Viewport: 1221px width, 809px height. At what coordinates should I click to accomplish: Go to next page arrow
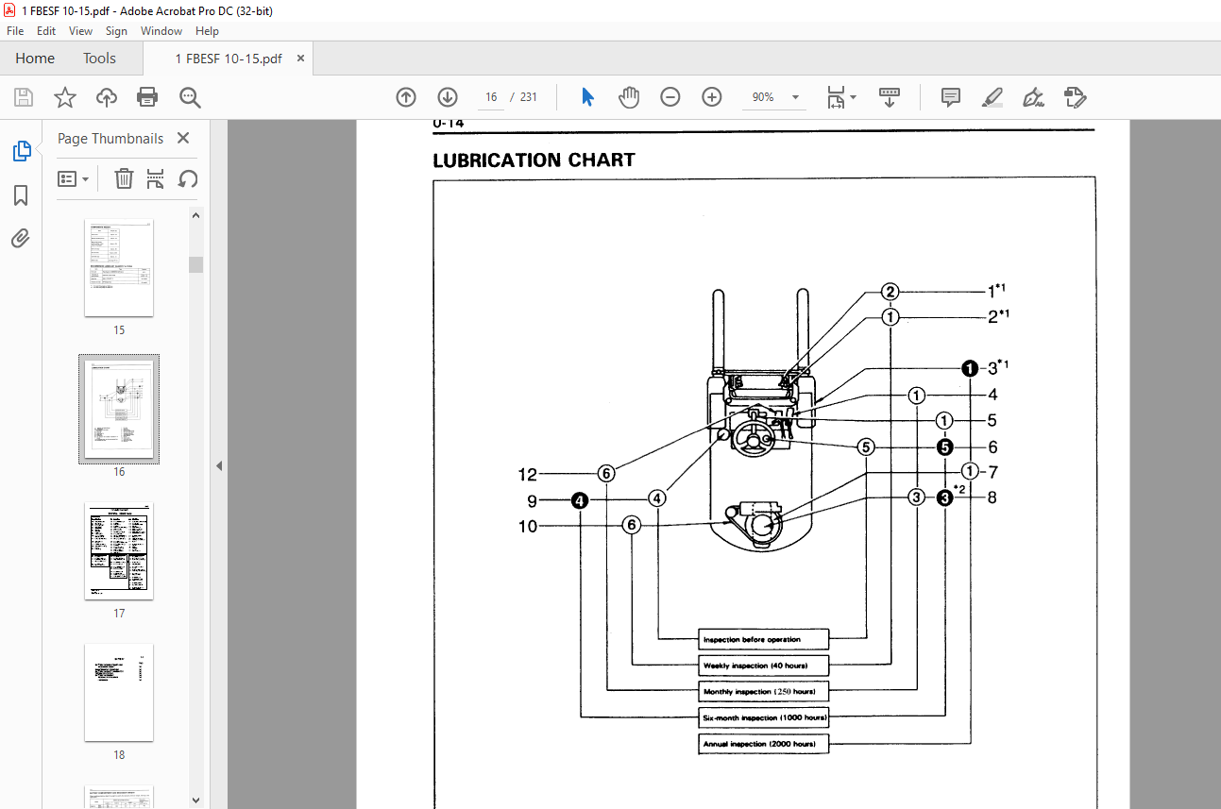(x=448, y=97)
